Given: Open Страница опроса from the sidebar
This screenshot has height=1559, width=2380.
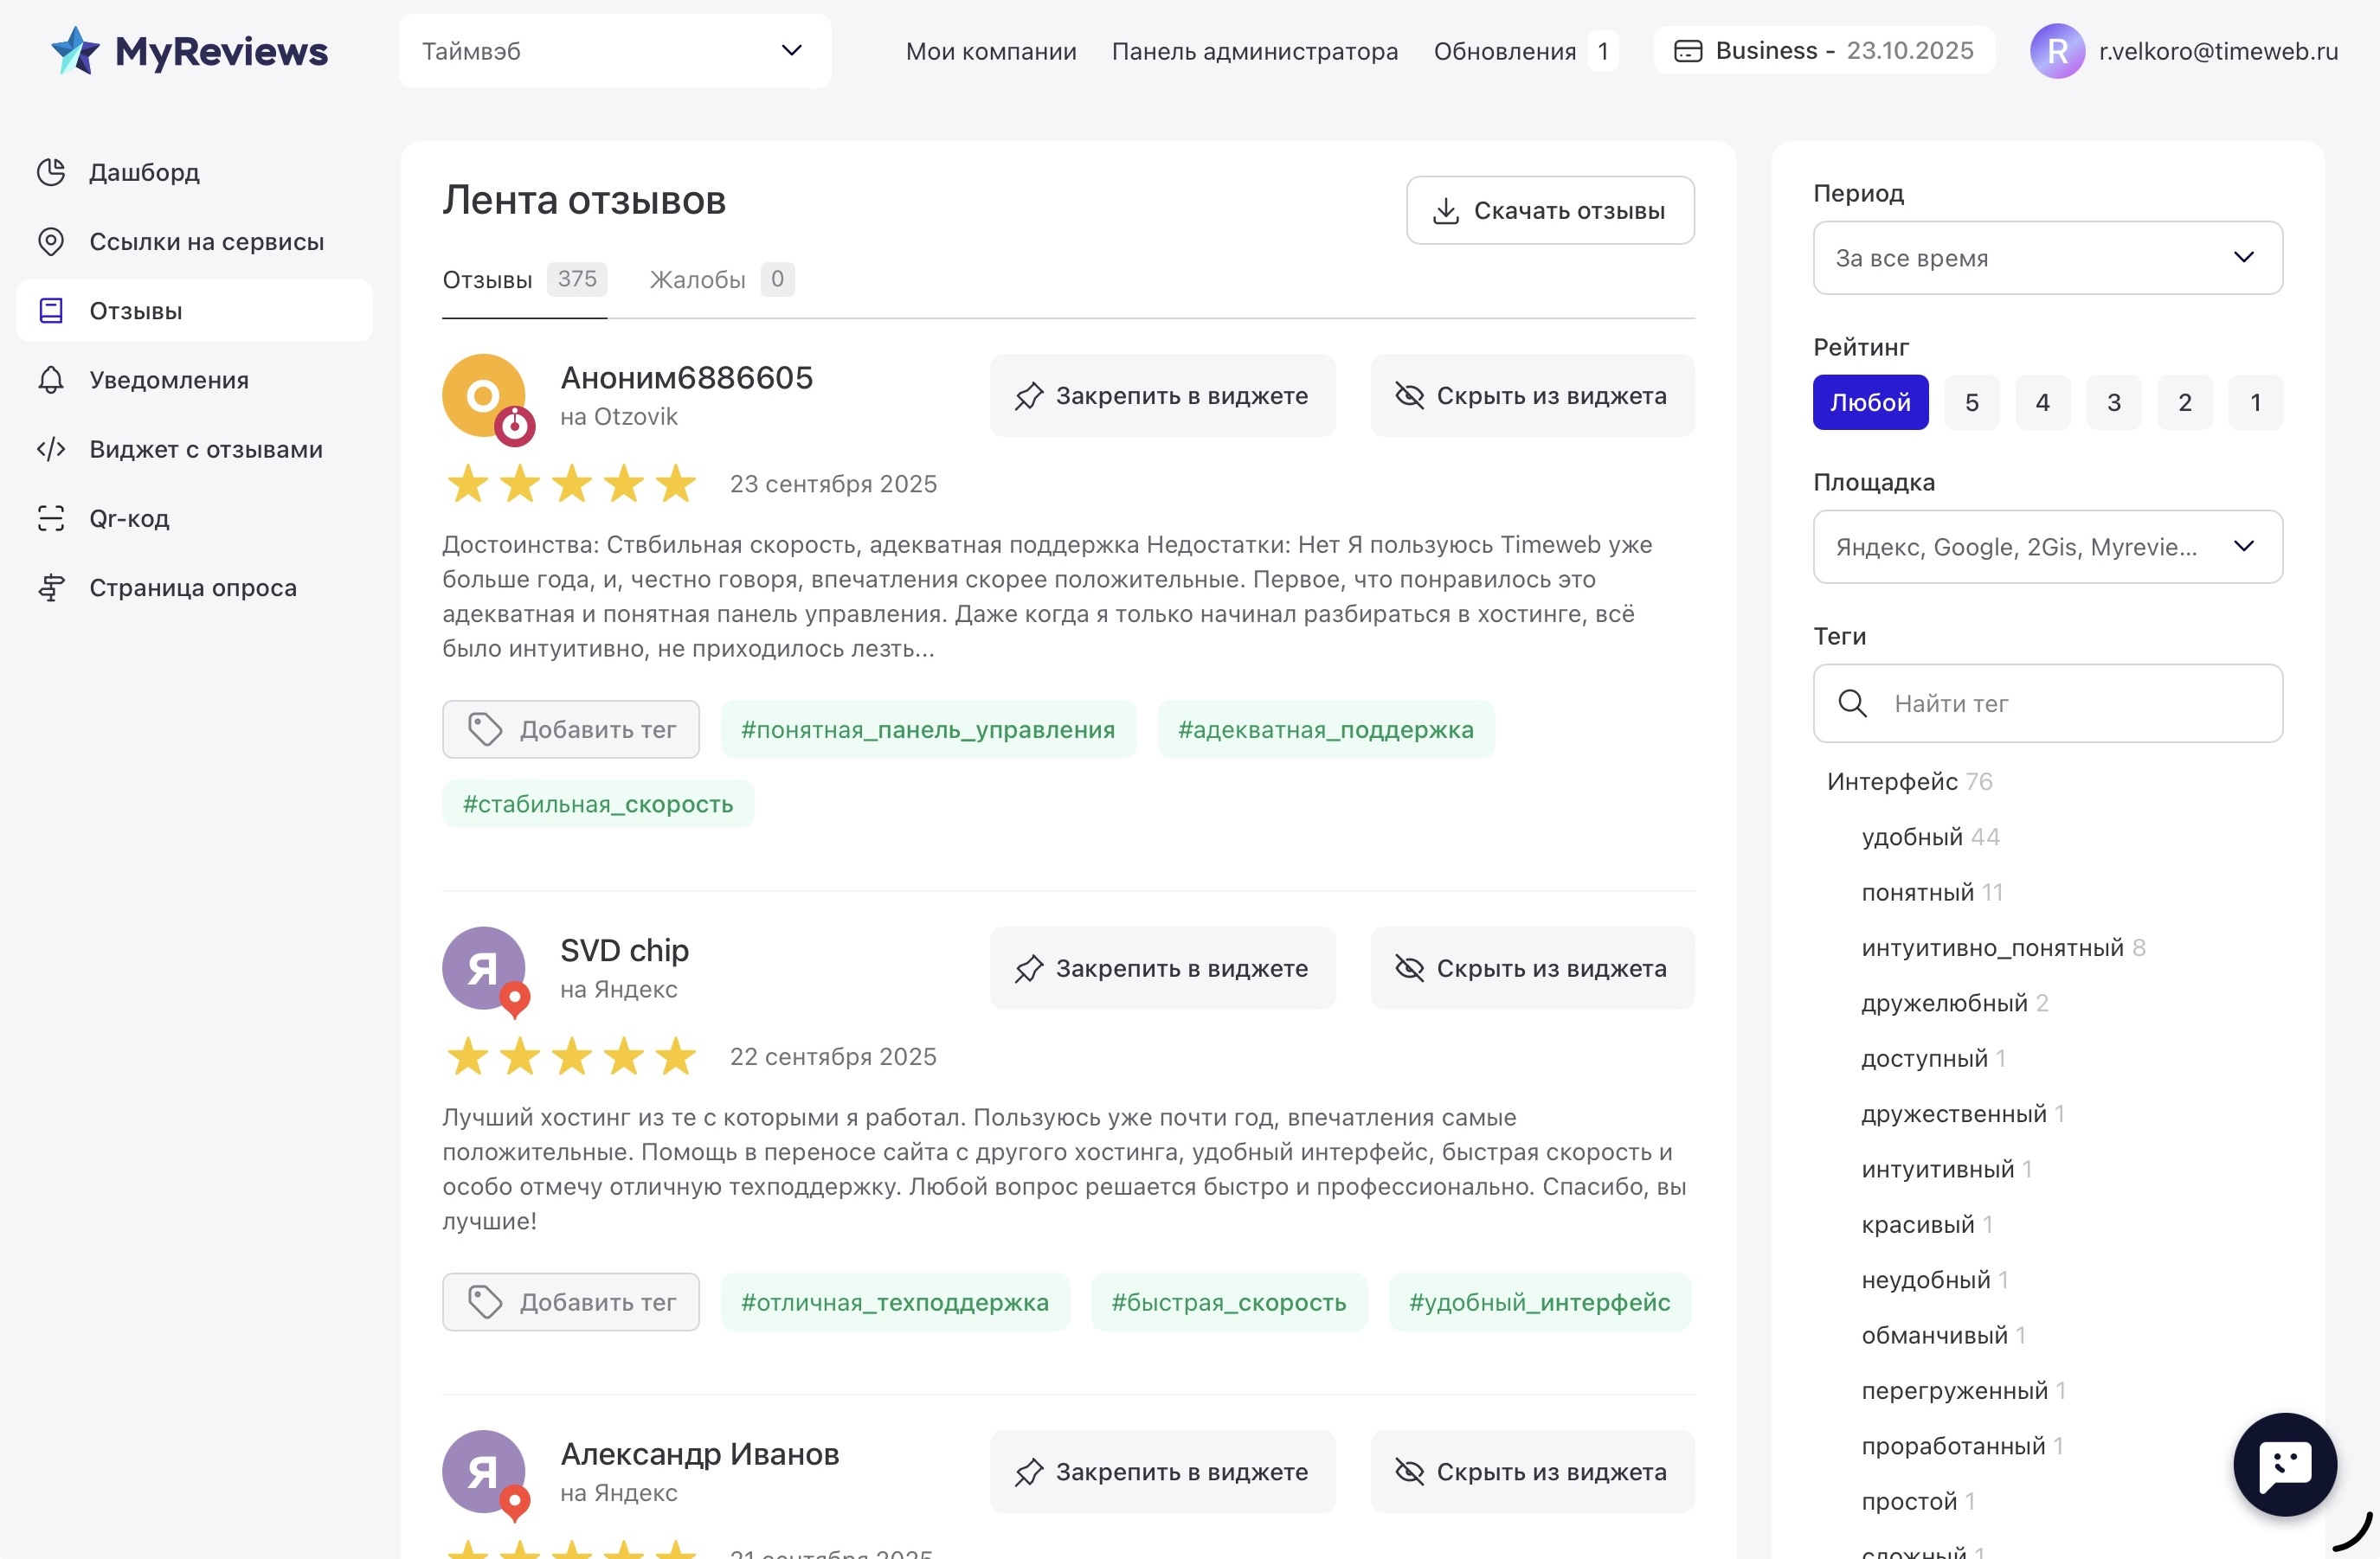Looking at the screenshot, I should coord(193,587).
